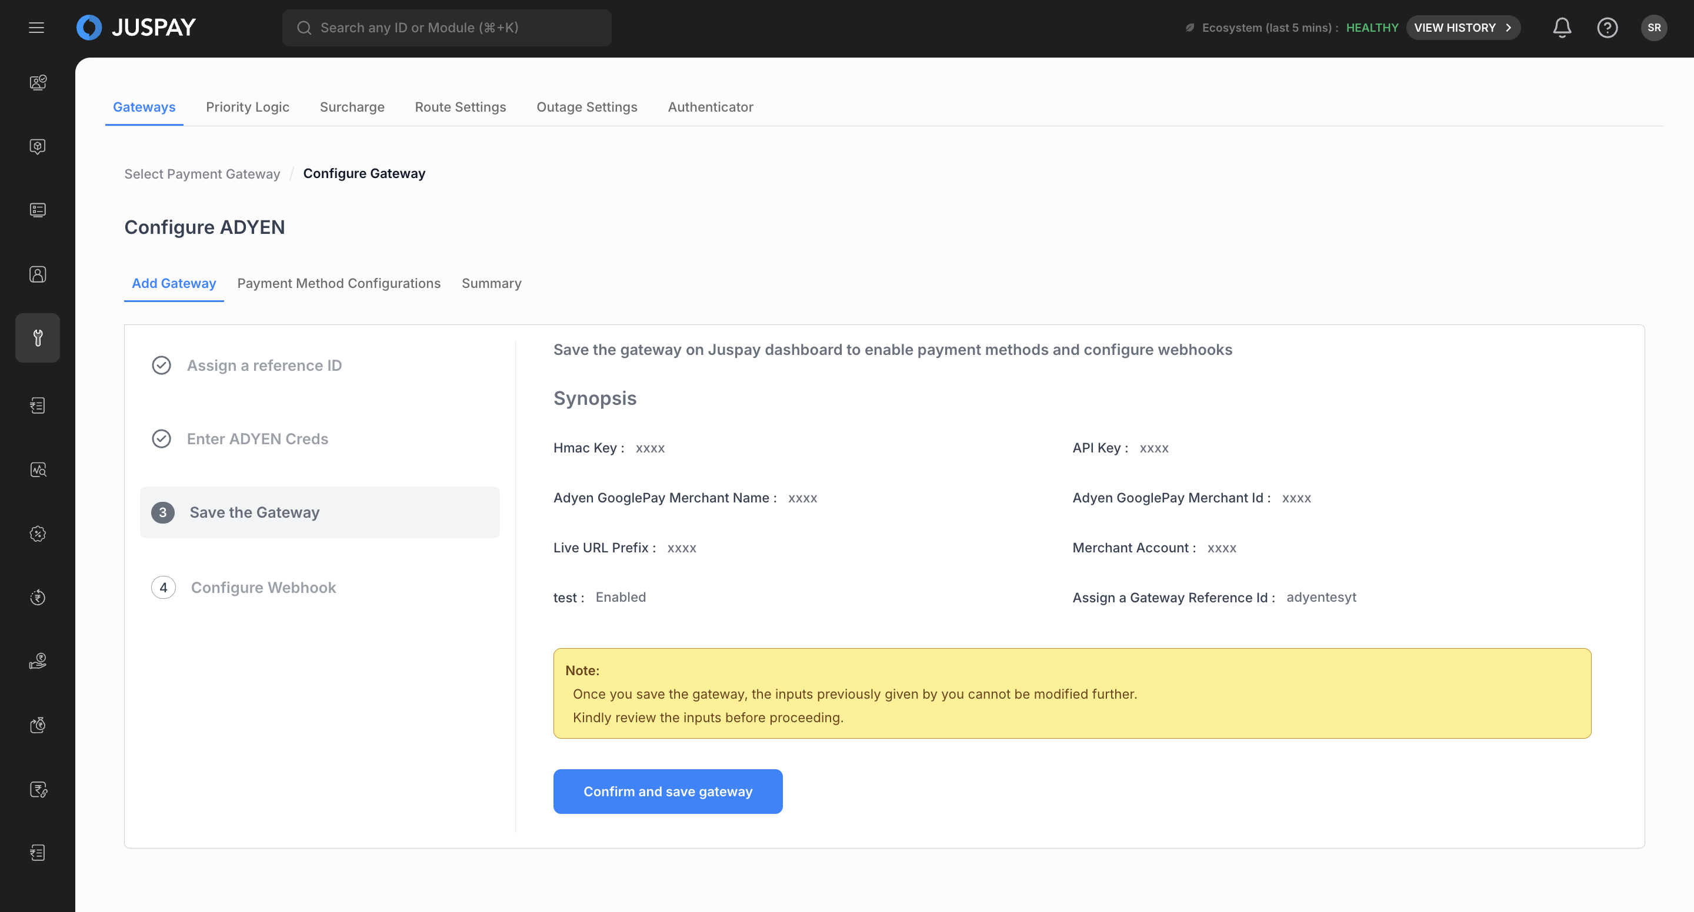1694x912 pixels.
Task: Select step 4 Configure Webhook
Action: coord(263,588)
